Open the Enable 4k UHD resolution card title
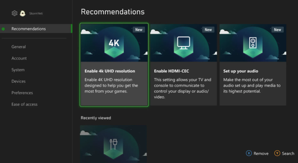Screen dimensions: 298x163 [x=110, y=71]
